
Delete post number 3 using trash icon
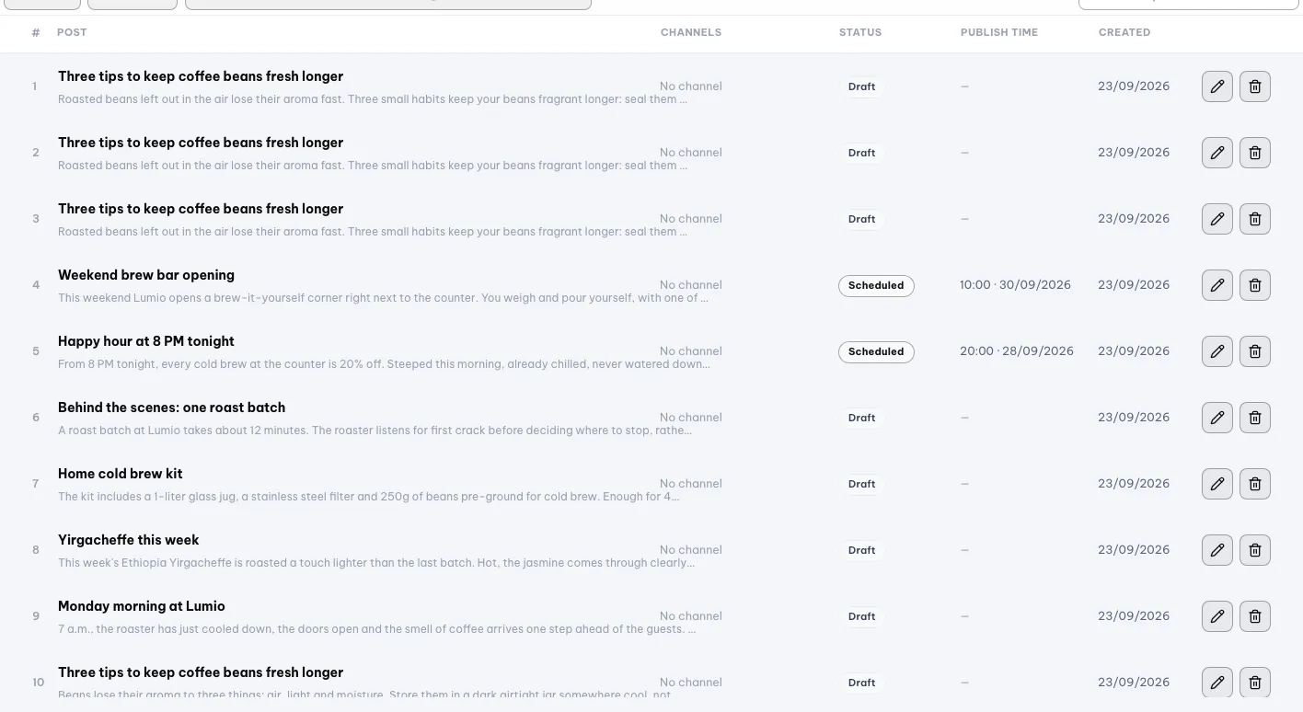coord(1255,219)
